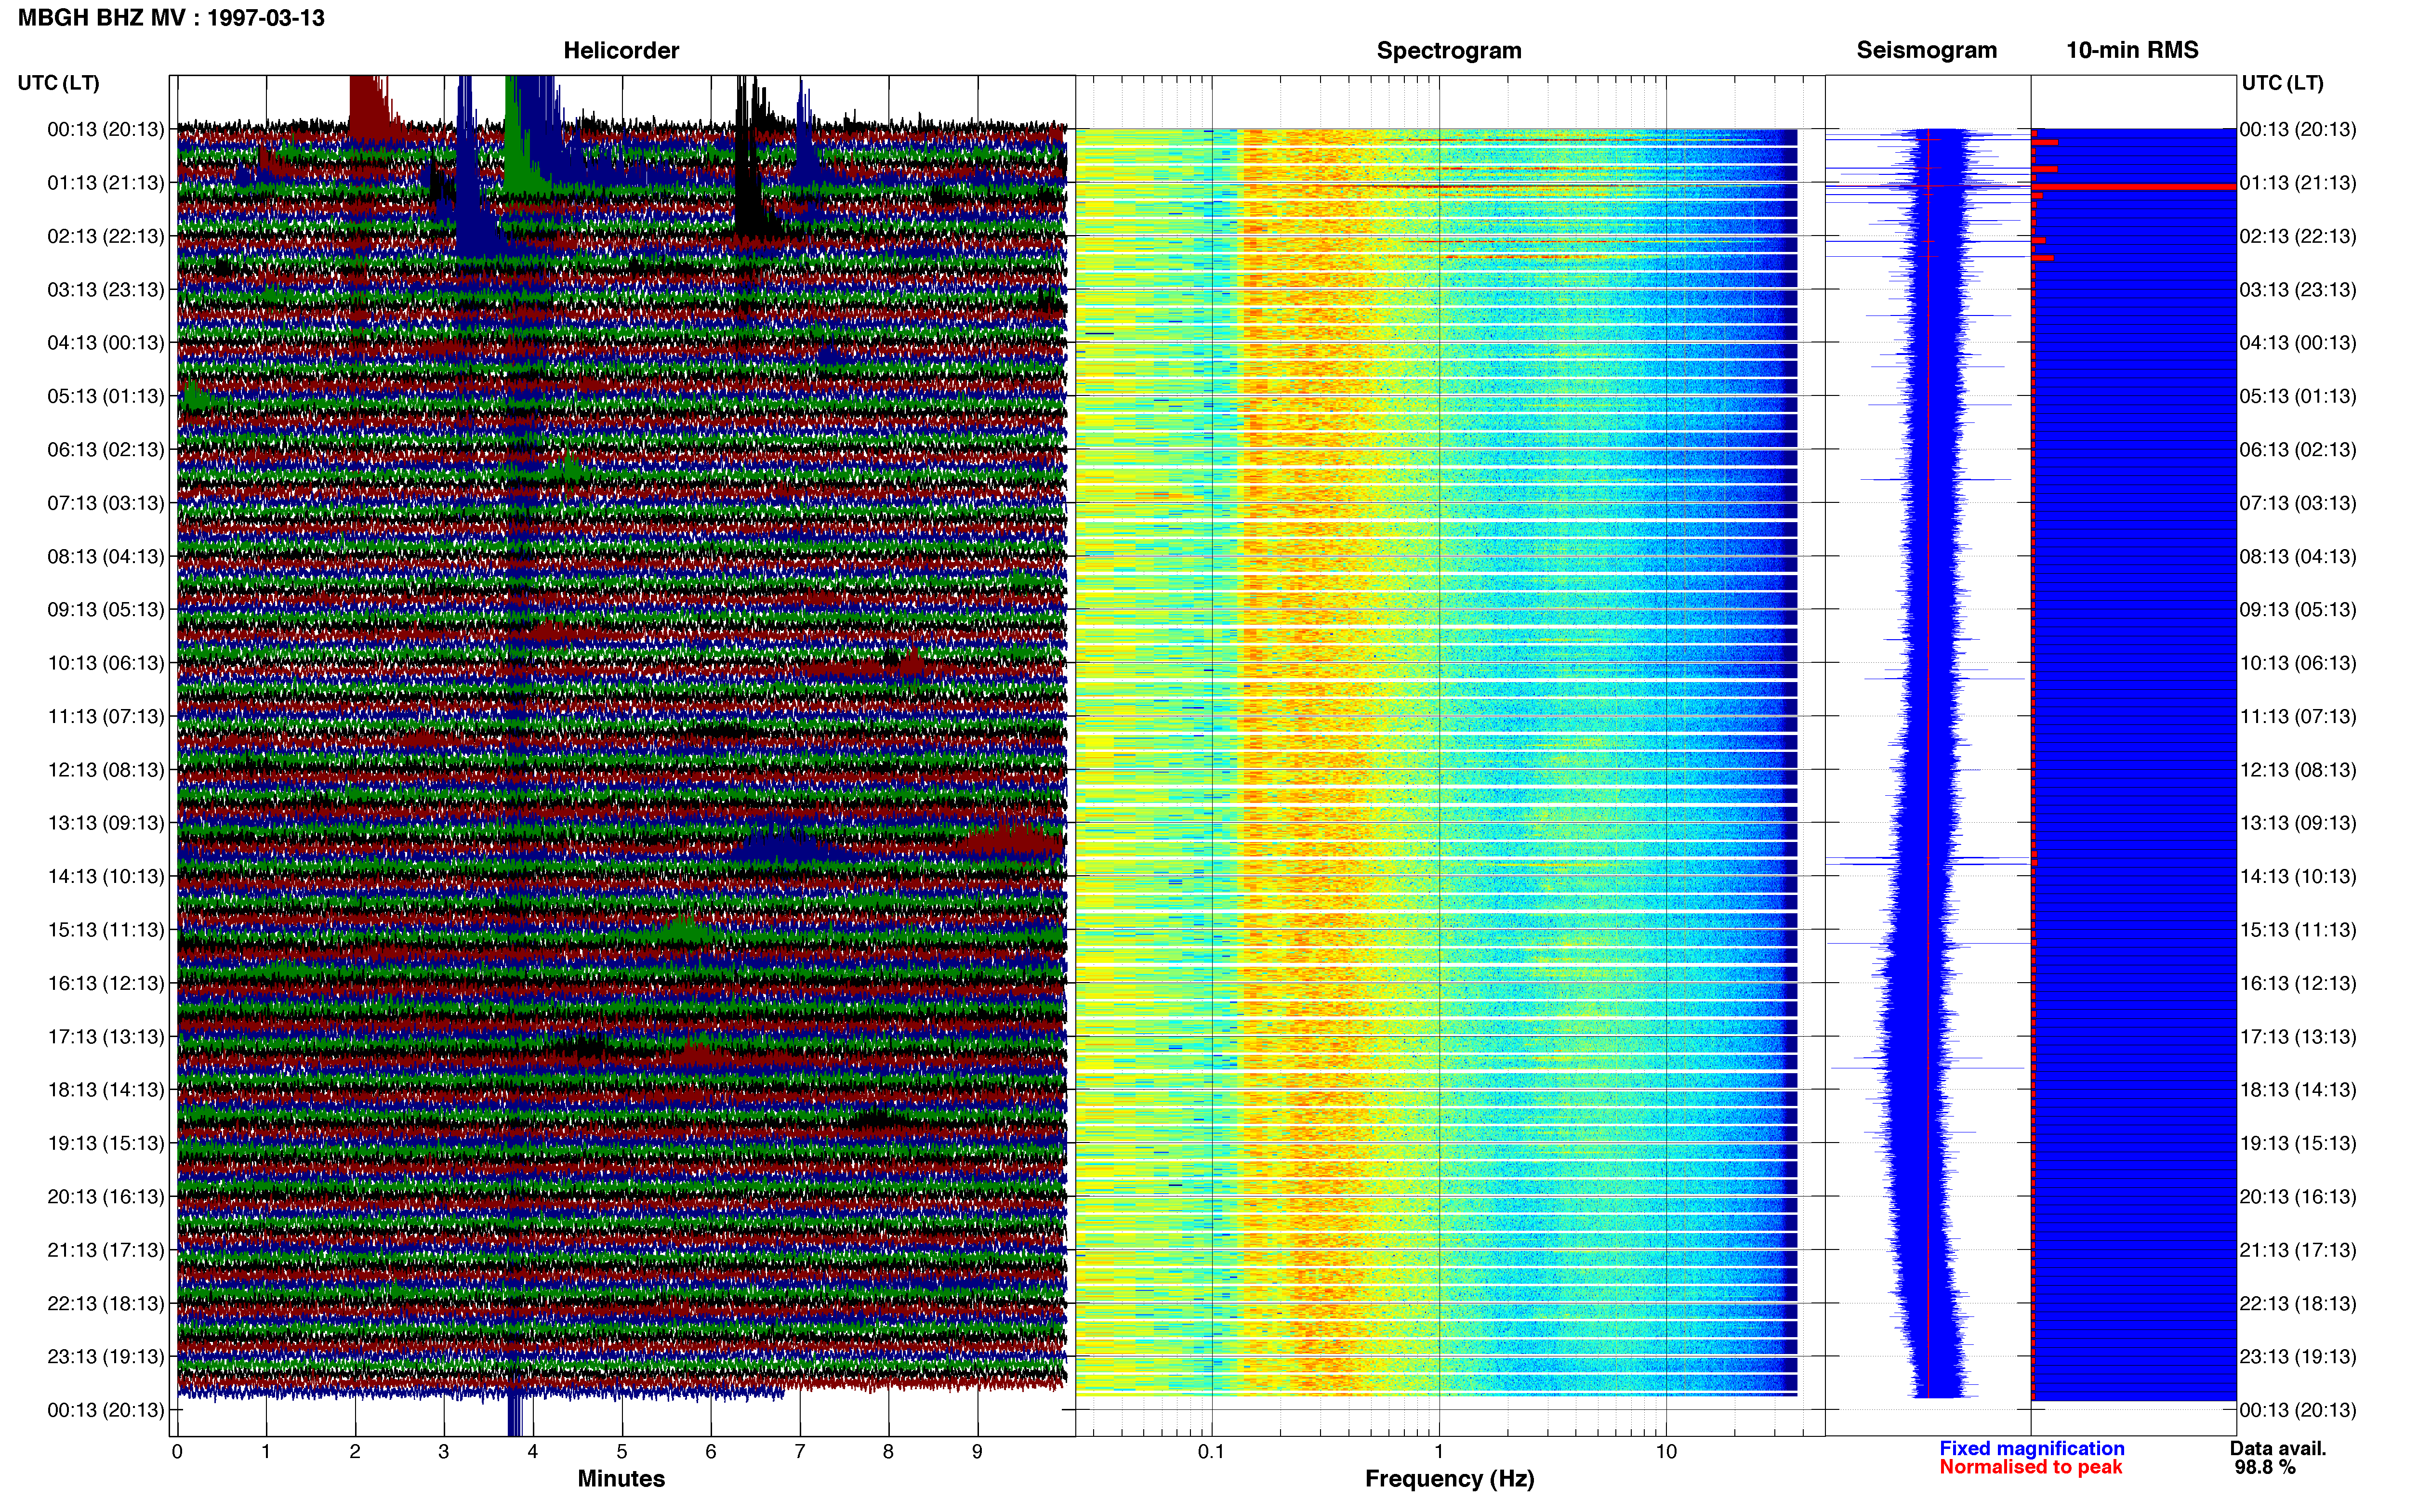The width and height of the screenshot is (2418, 1512).
Task: Click the 7 tick on the Minutes axis
Action: click(x=800, y=1451)
